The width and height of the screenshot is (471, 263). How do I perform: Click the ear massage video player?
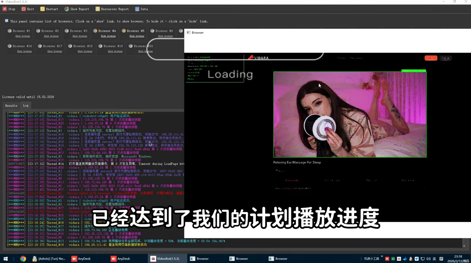pos(350,114)
